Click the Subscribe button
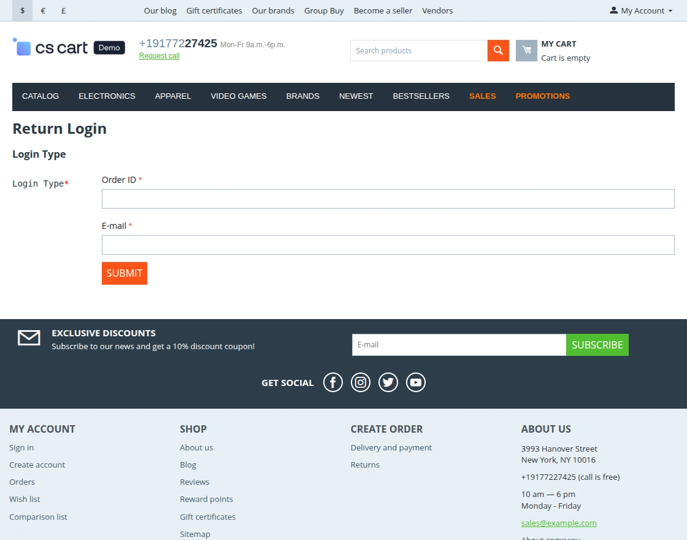 tap(597, 345)
